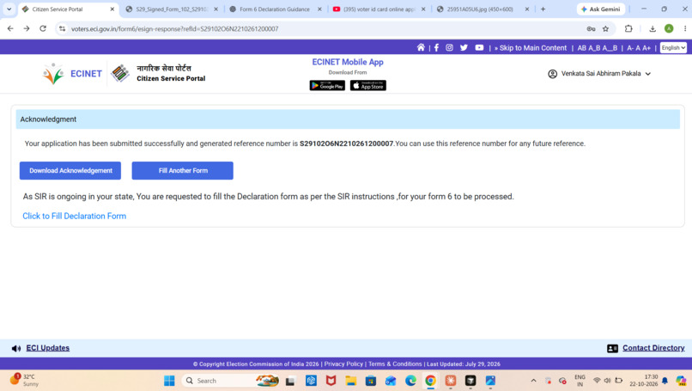Open weather widget 32°C Sunny
Viewport: 692px width, 391px height.
pyautogui.click(x=25, y=381)
